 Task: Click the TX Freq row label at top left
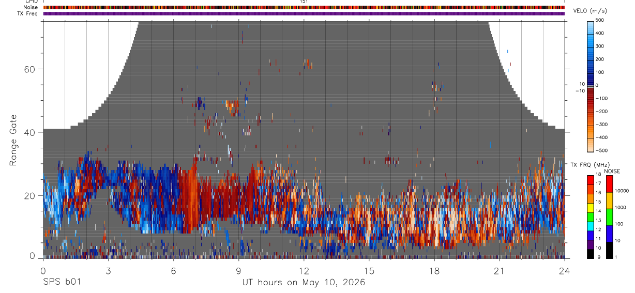27,13
